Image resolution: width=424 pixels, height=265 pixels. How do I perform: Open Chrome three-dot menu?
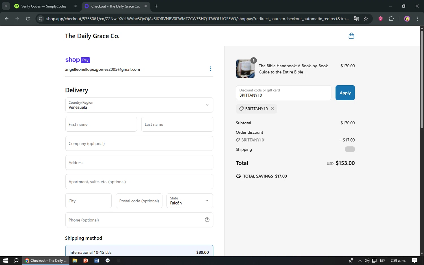pos(417,19)
